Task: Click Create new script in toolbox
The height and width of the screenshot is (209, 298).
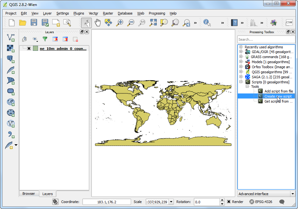Action: tap(278, 96)
